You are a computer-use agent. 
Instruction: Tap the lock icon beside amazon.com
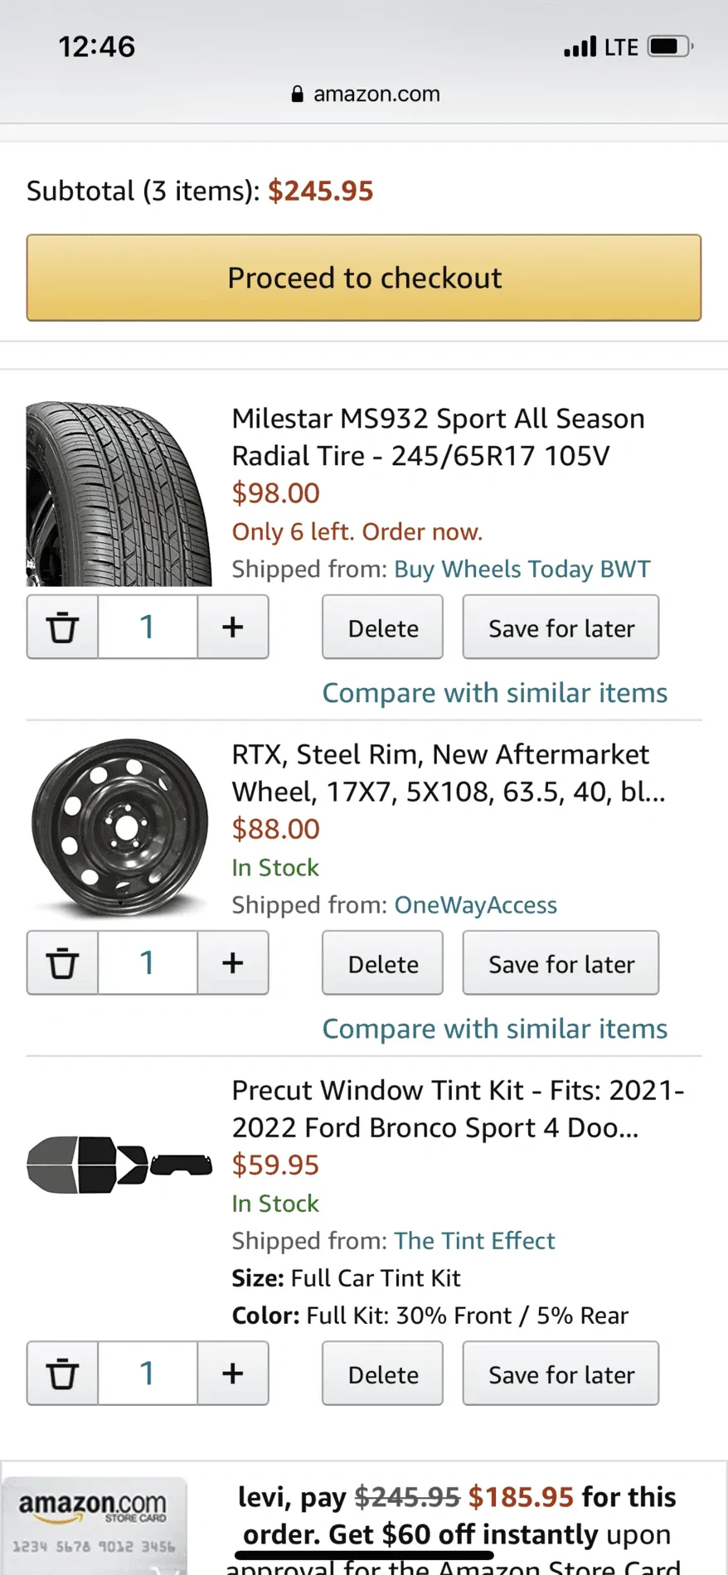(298, 94)
